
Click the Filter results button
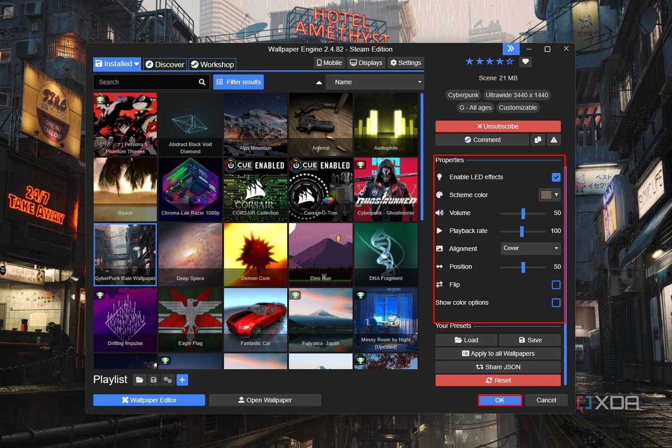pyautogui.click(x=238, y=82)
